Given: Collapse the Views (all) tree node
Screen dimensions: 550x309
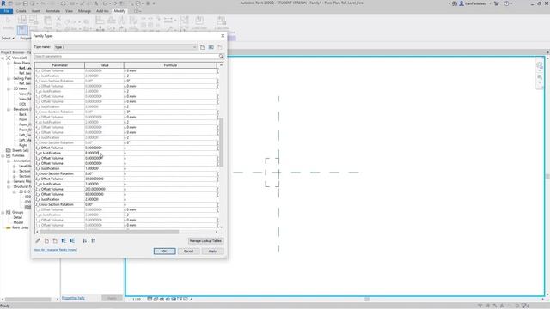Looking at the screenshot, I should [x=3, y=58].
